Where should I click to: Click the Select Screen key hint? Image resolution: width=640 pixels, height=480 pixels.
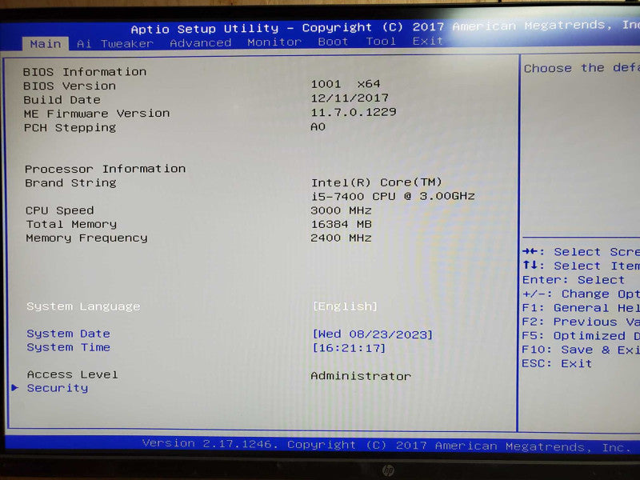click(582, 251)
